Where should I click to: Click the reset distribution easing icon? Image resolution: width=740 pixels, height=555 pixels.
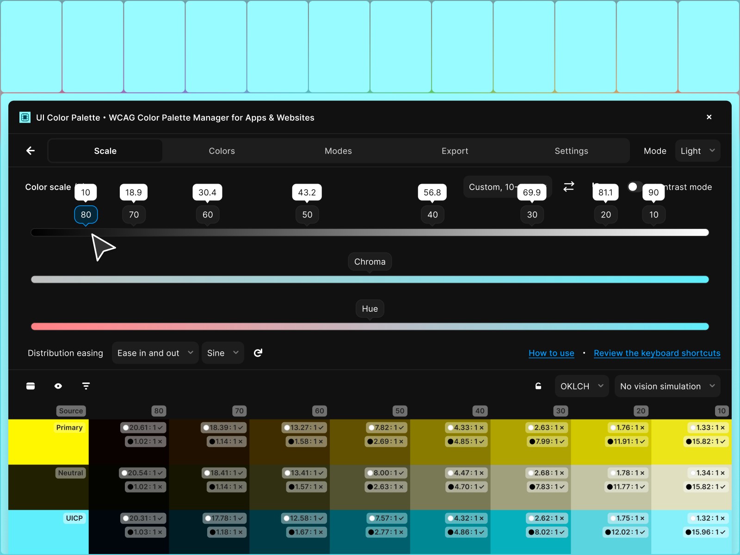click(x=258, y=352)
